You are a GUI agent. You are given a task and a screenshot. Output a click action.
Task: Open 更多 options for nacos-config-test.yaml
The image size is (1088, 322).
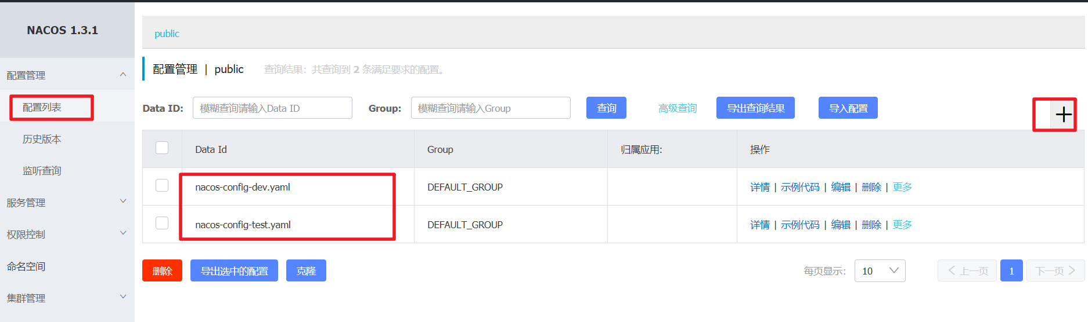click(902, 225)
